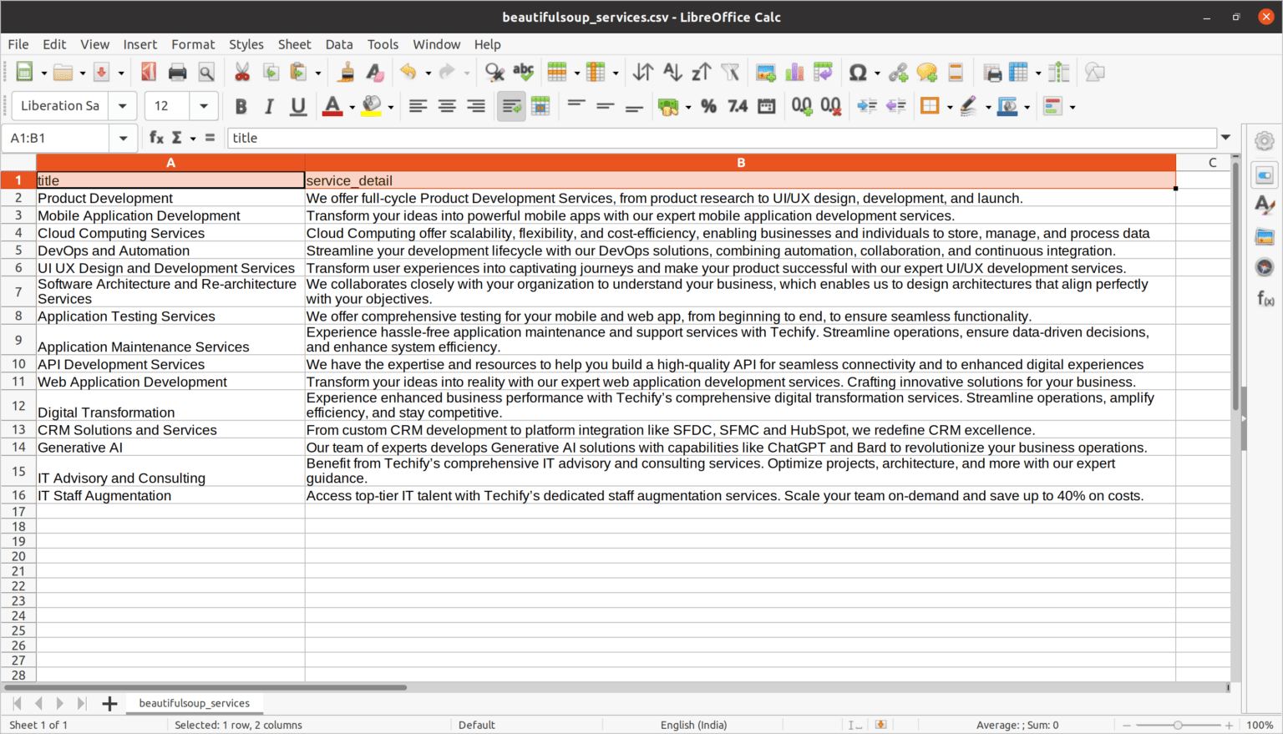This screenshot has width=1283, height=734.
Task: Click the Clone Formatting paintbrush
Action: (x=346, y=73)
